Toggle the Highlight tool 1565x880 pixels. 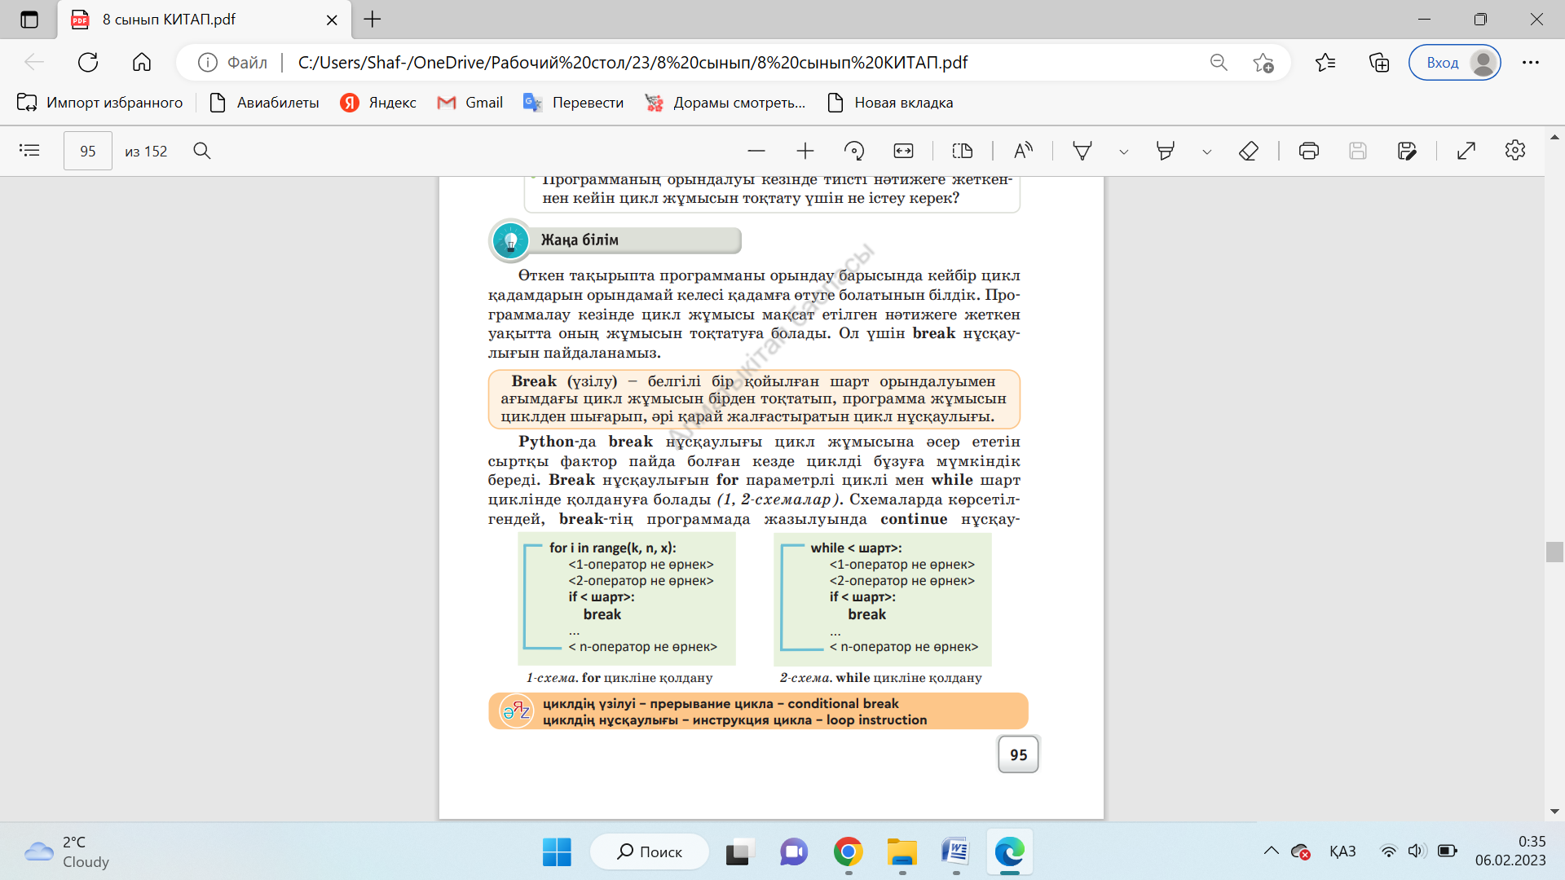click(1165, 151)
